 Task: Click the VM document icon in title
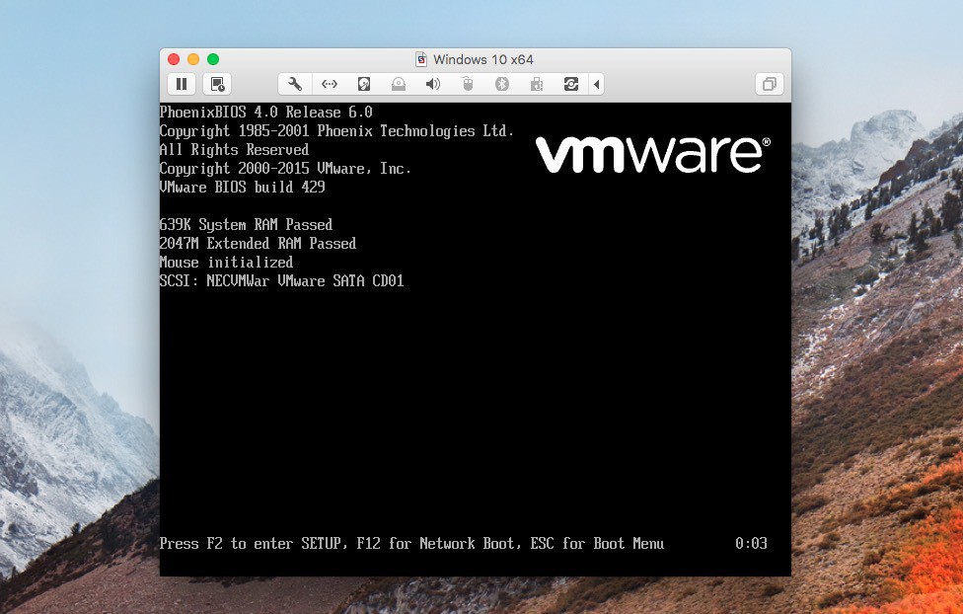point(421,59)
